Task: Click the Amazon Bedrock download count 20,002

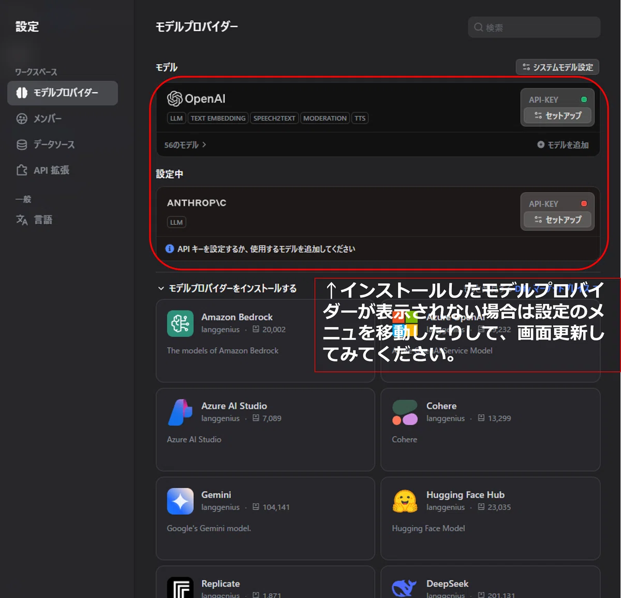Action: (274, 329)
